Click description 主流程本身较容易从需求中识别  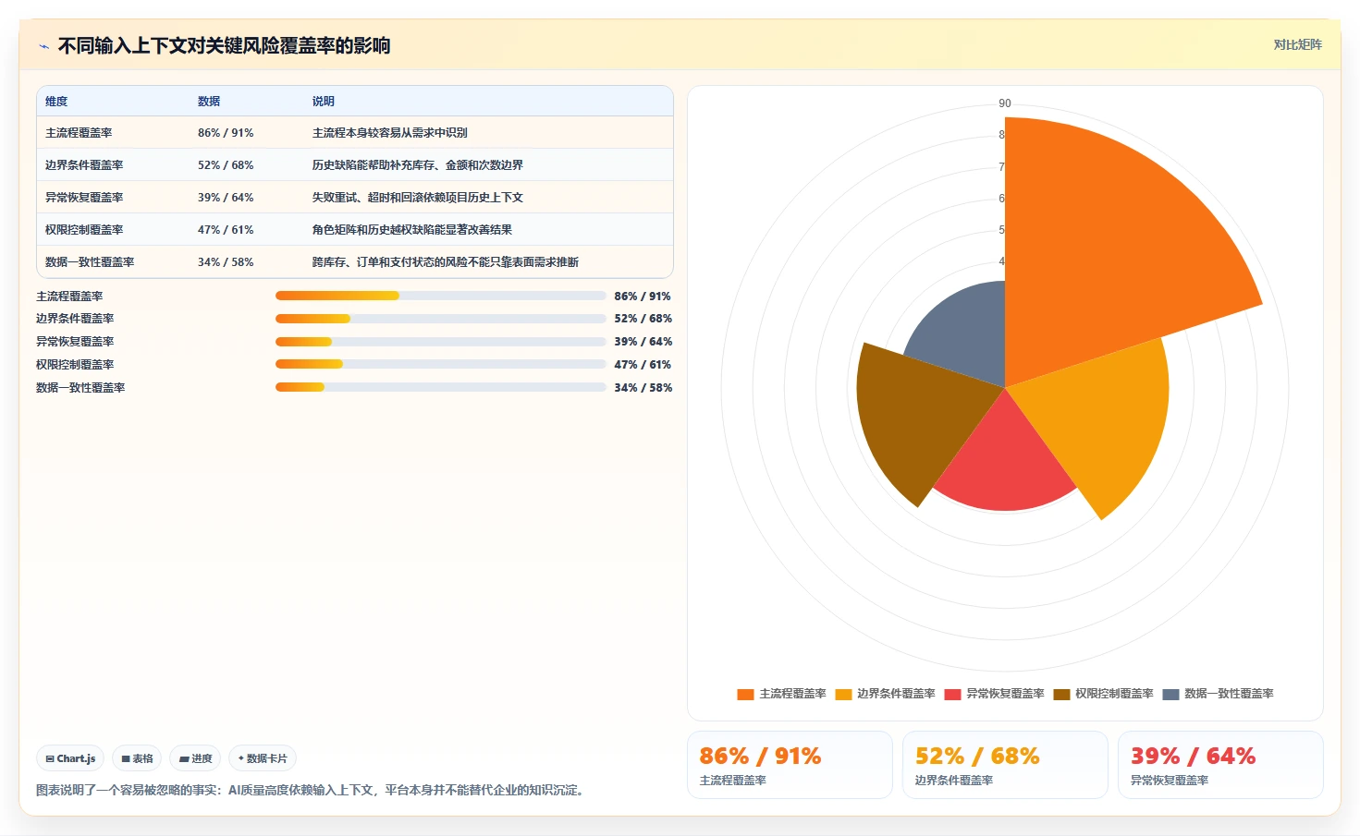tap(389, 133)
